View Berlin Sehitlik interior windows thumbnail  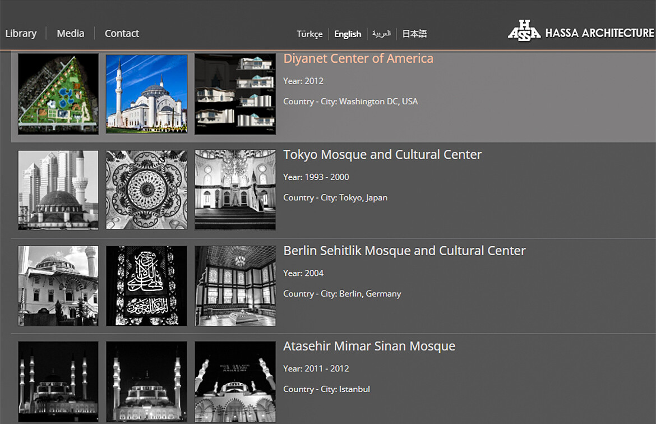pyautogui.click(x=235, y=285)
